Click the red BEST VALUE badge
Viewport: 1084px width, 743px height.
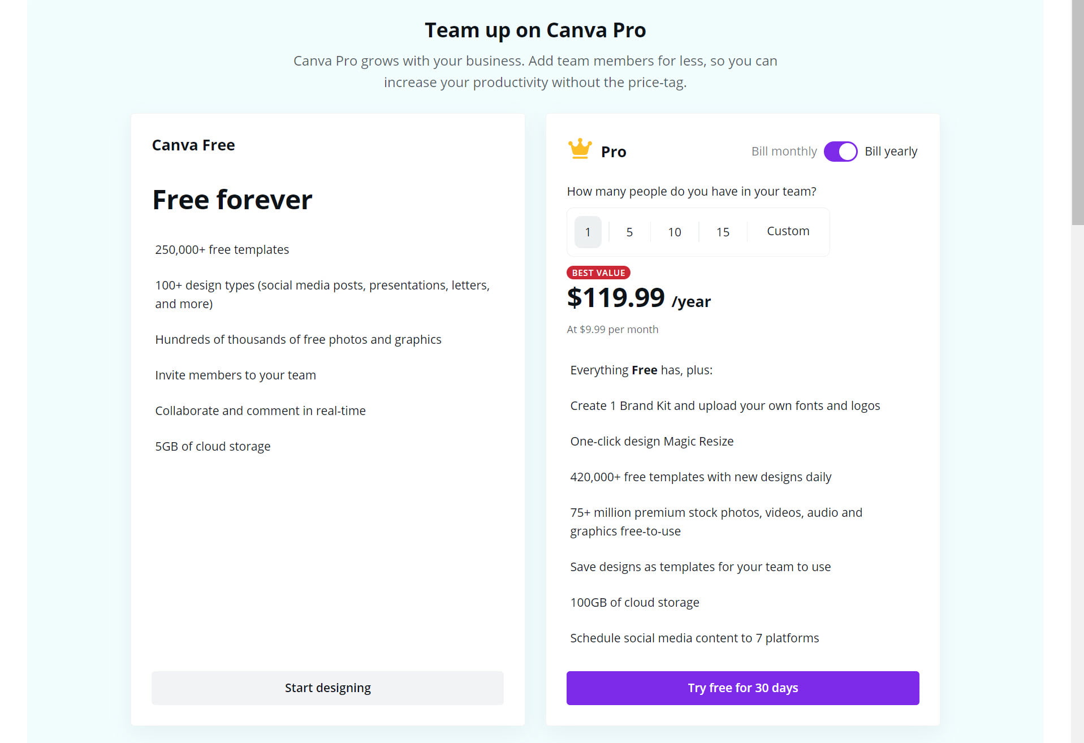pos(598,273)
